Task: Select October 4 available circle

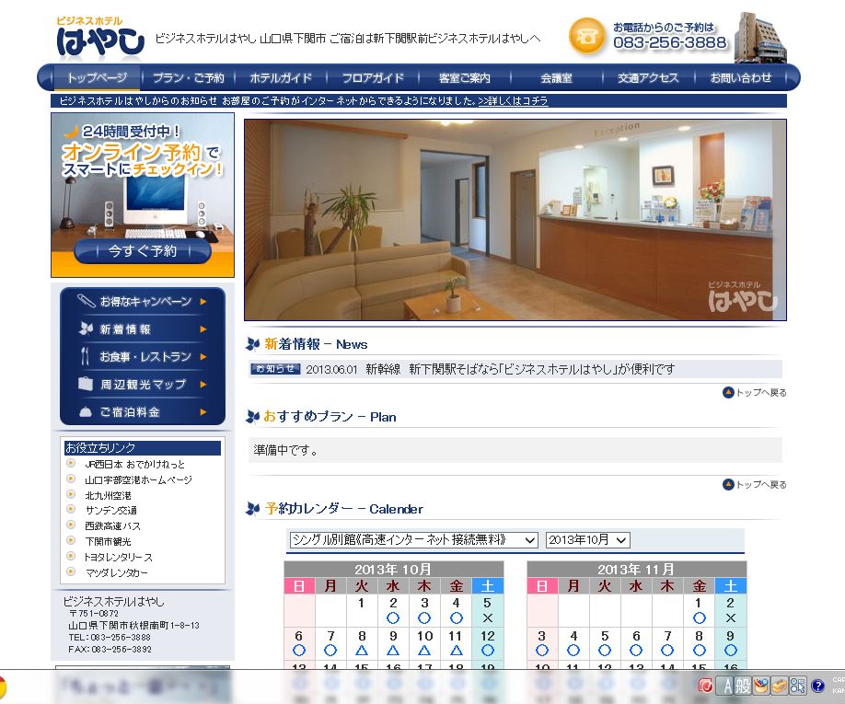Action: (x=456, y=617)
